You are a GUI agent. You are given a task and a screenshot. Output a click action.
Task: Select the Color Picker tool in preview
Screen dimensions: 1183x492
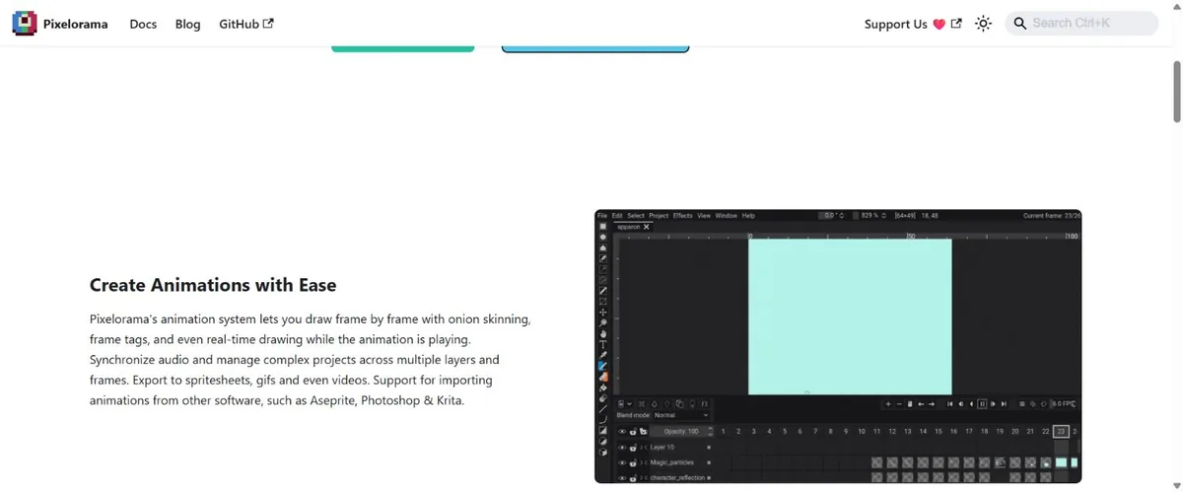click(x=603, y=355)
